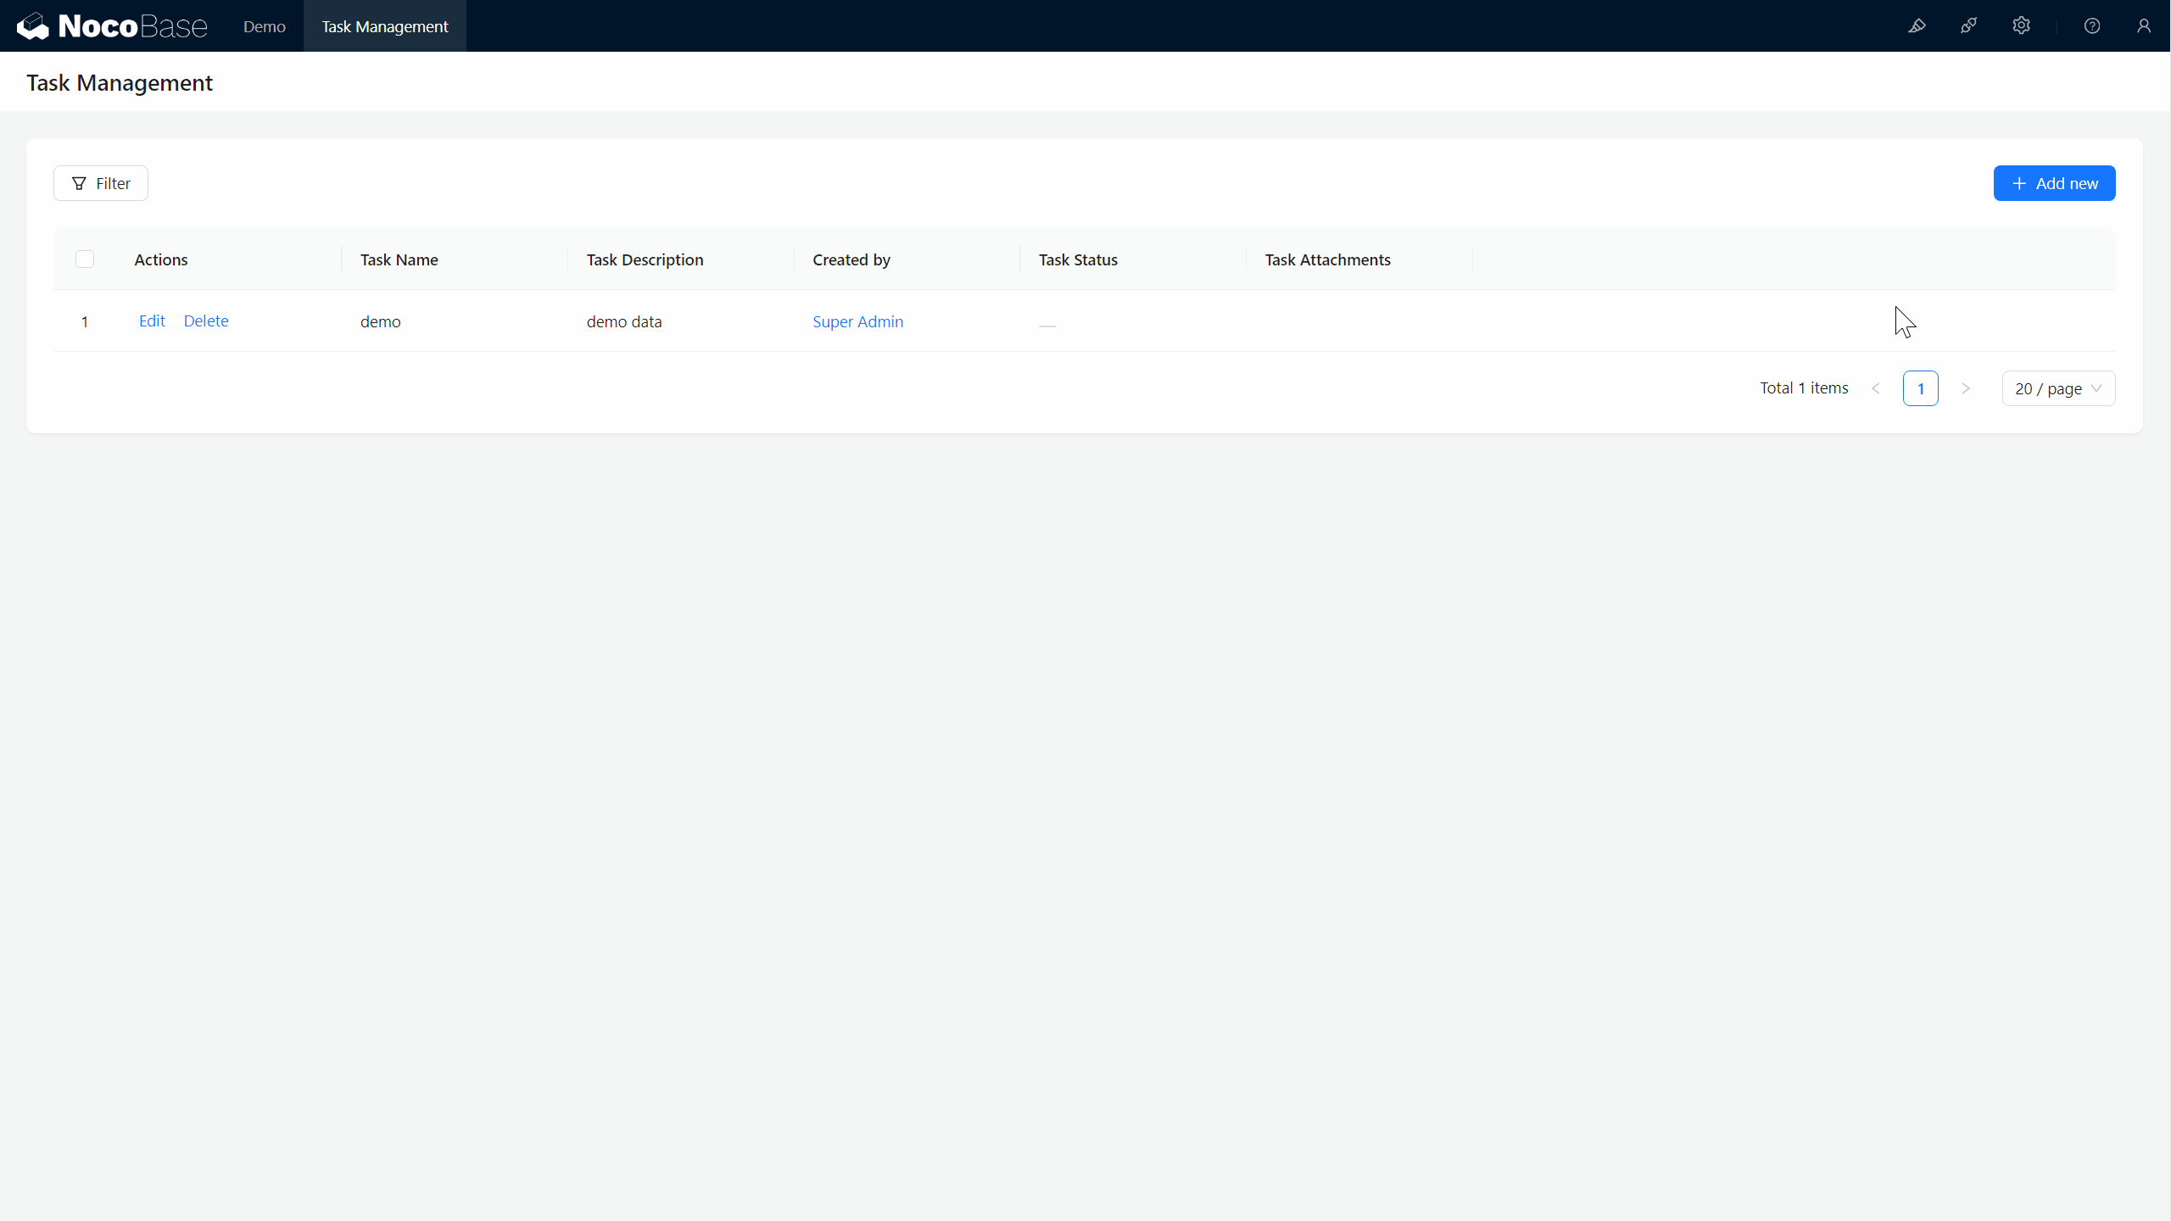The height and width of the screenshot is (1221, 2171).
Task: Click page number 1 pagination
Action: 1922,387
